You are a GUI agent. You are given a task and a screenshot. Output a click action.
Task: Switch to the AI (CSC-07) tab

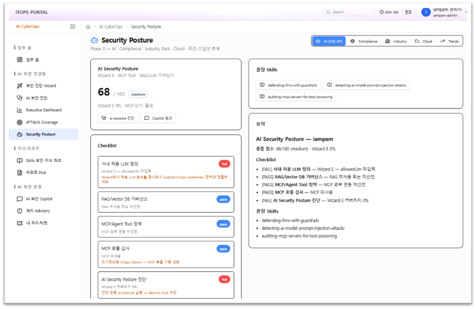(x=329, y=42)
